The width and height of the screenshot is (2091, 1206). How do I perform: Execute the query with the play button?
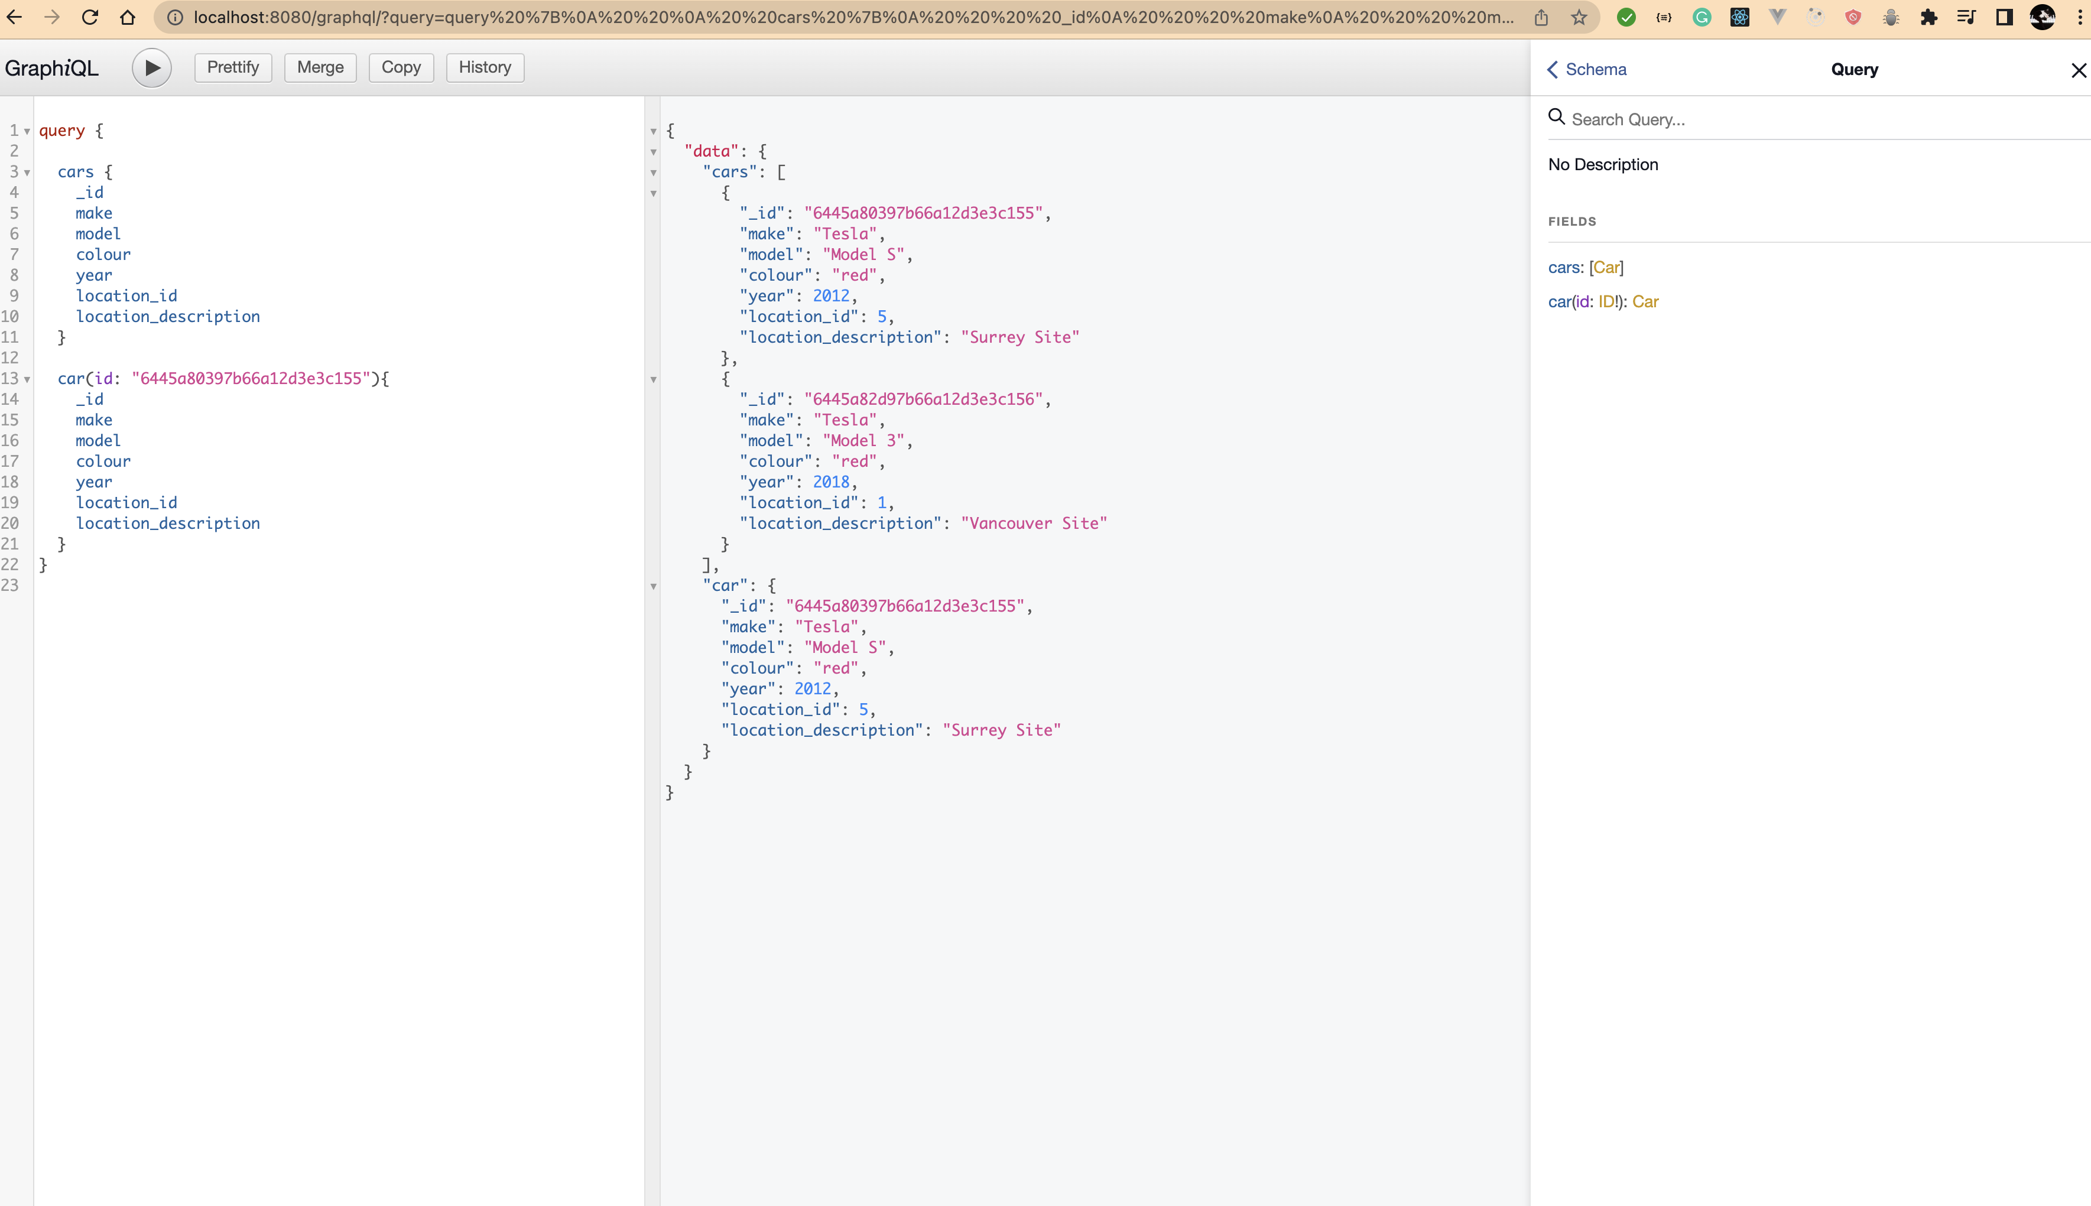(x=152, y=67)
